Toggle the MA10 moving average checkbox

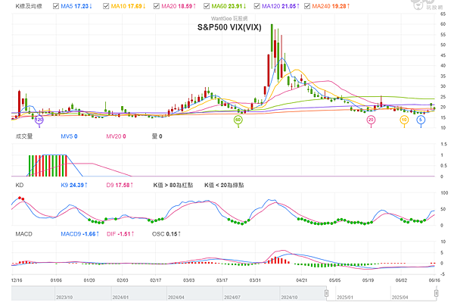pos(106,6)
